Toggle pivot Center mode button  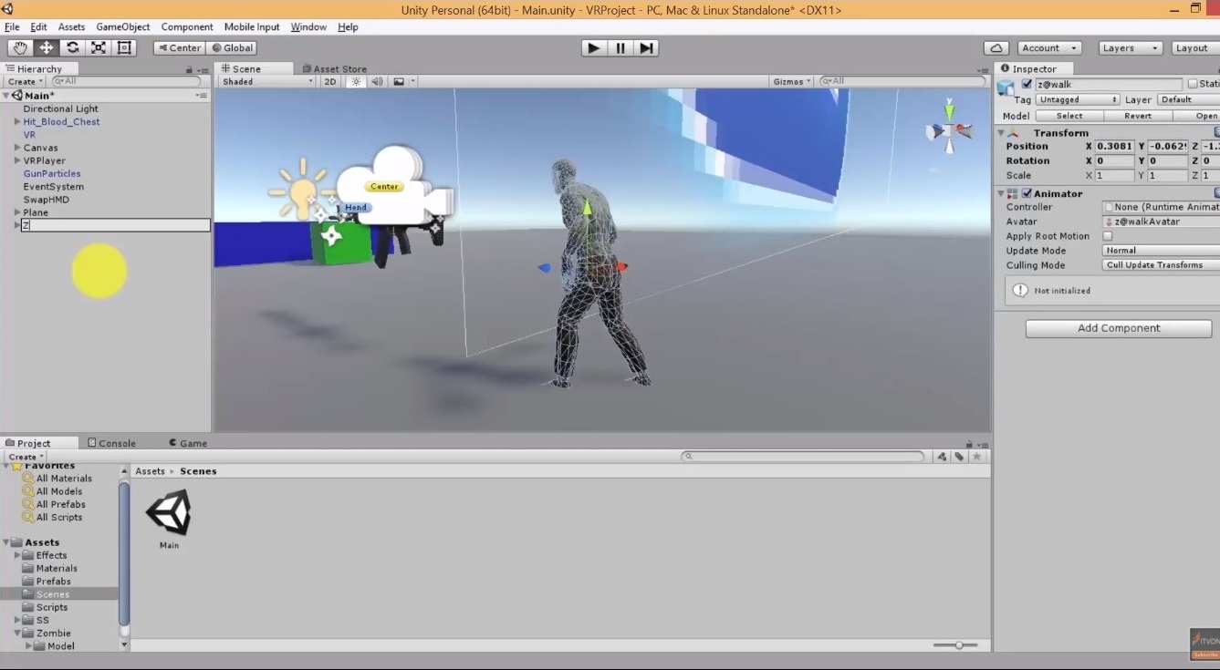coord(179,48)
